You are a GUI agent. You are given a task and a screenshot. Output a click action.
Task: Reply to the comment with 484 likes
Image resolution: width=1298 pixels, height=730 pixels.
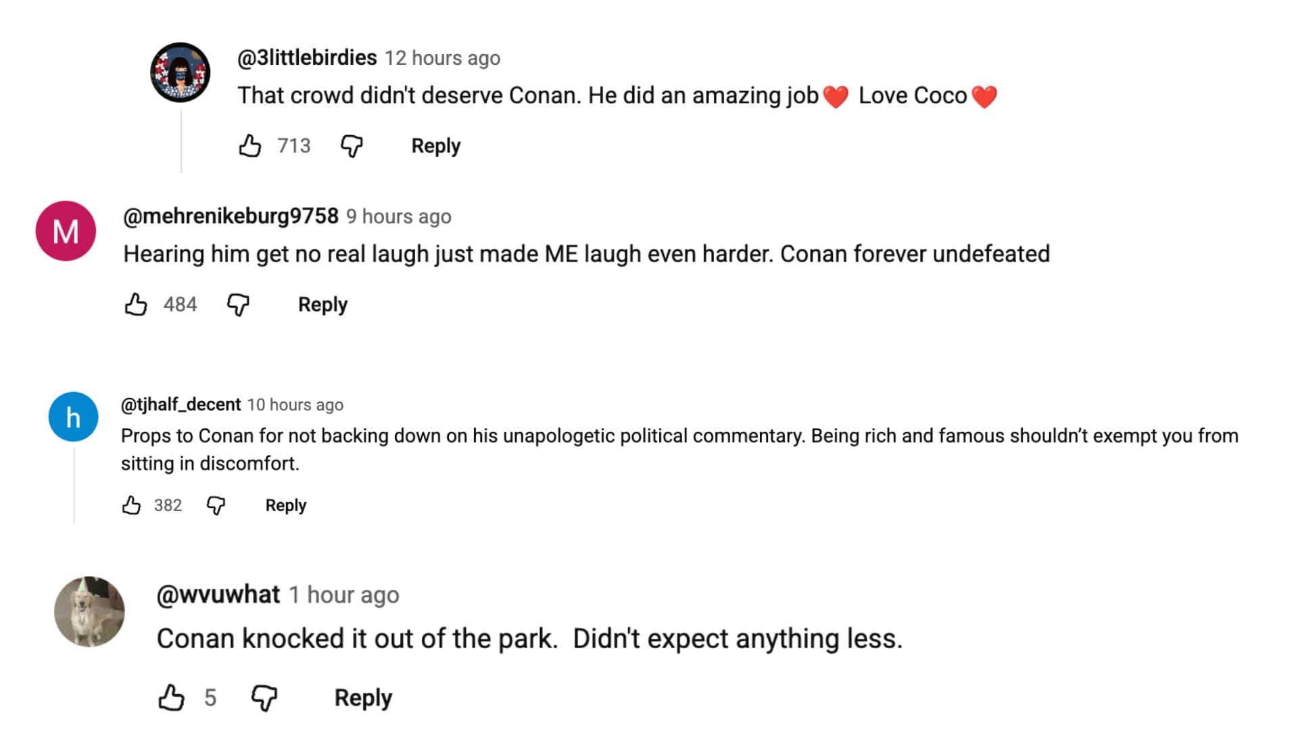(x=322, y=304)
